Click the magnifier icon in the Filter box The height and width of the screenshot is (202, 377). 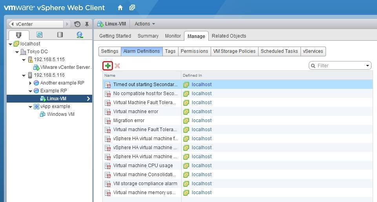click(x=313, y=66)
